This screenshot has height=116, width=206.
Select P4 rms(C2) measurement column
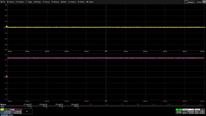(x=75, y=105)
